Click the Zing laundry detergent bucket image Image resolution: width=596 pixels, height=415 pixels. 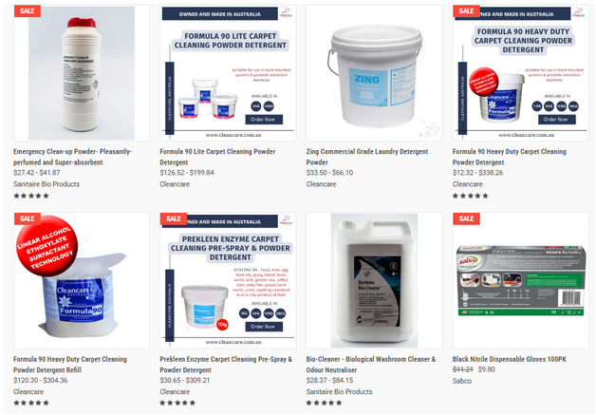click(x=375, y=73)
